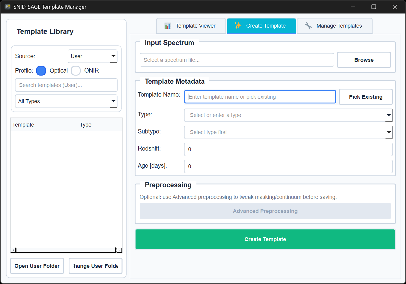Click the Pick Existing button
Screen dimensions: 406x284
click(x=366, y=97)
